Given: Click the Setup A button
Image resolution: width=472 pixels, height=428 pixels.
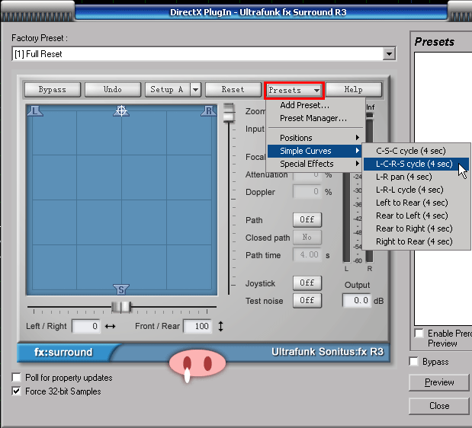Looking at the screenshot, I should coord(167,90).
